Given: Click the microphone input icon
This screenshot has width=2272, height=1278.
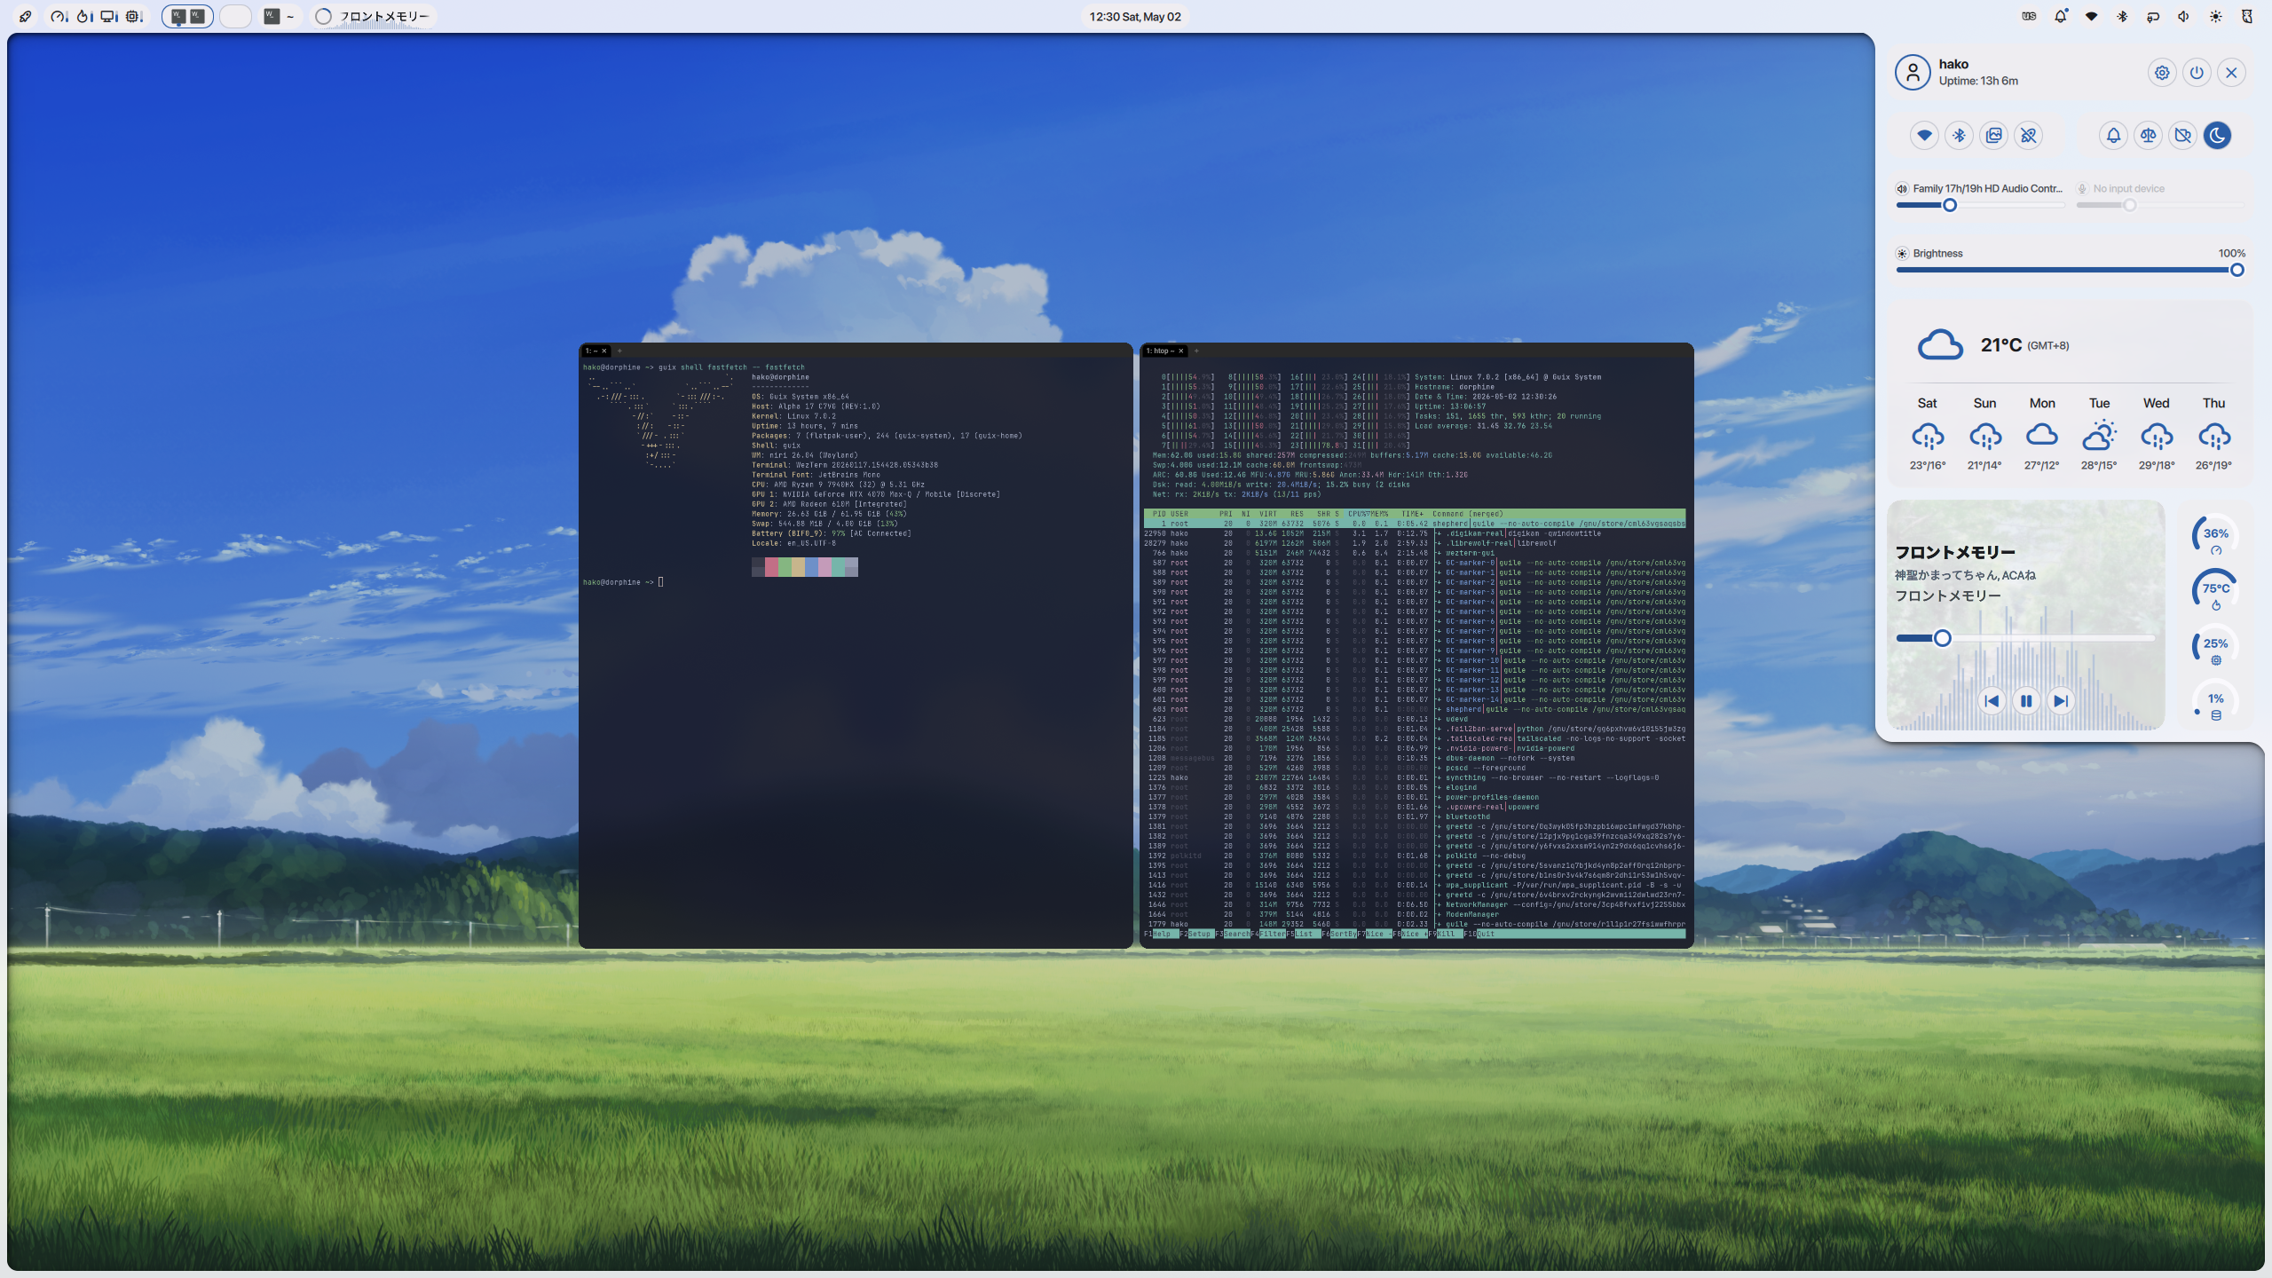Looking at the screenshot, I should pyautogui.click(x=2082, y=188).
